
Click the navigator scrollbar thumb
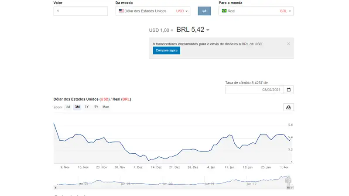point(288,188)
